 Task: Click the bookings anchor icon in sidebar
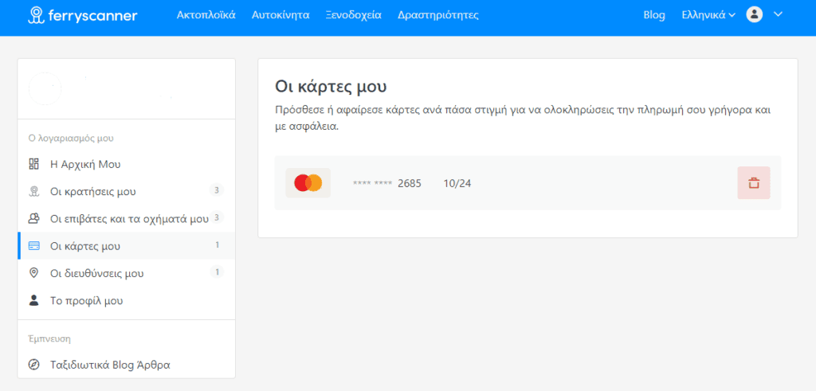[x=33, y=191]
